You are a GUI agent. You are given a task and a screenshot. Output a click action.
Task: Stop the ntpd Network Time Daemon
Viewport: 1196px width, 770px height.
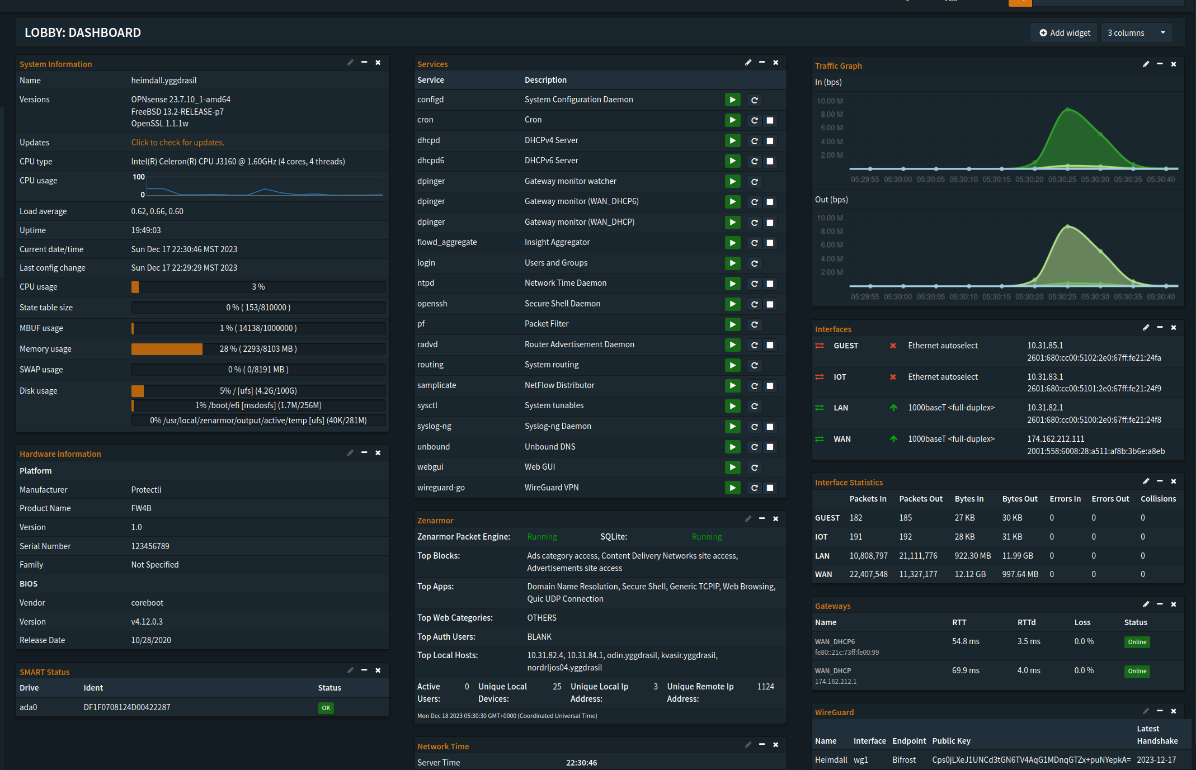(x=770, y=284)
